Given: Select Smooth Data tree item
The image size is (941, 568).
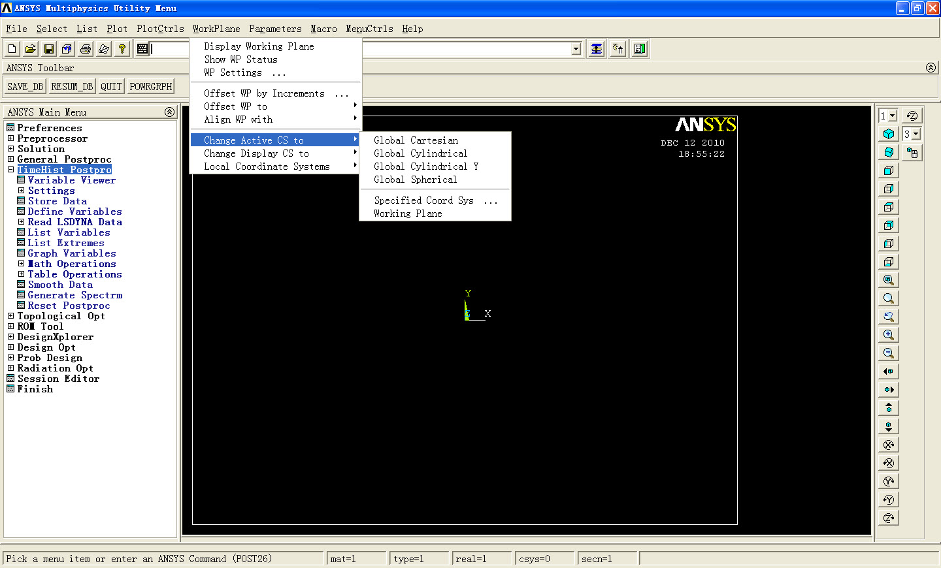Looking at the screenshot, I should click(x=60, y=285).
